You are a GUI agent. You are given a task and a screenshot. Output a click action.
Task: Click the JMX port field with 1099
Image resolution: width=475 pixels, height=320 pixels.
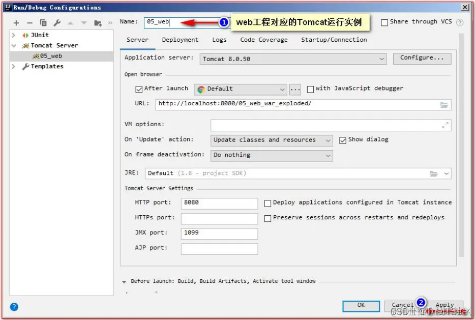(x=219, y=234)
